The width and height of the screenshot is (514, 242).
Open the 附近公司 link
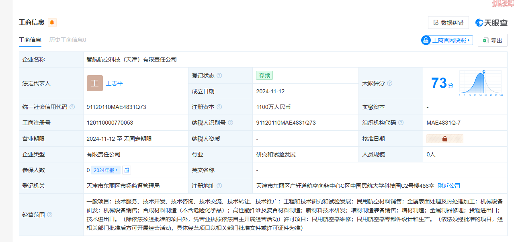449,186
